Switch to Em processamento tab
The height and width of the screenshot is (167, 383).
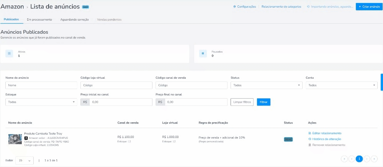(39, 19)
